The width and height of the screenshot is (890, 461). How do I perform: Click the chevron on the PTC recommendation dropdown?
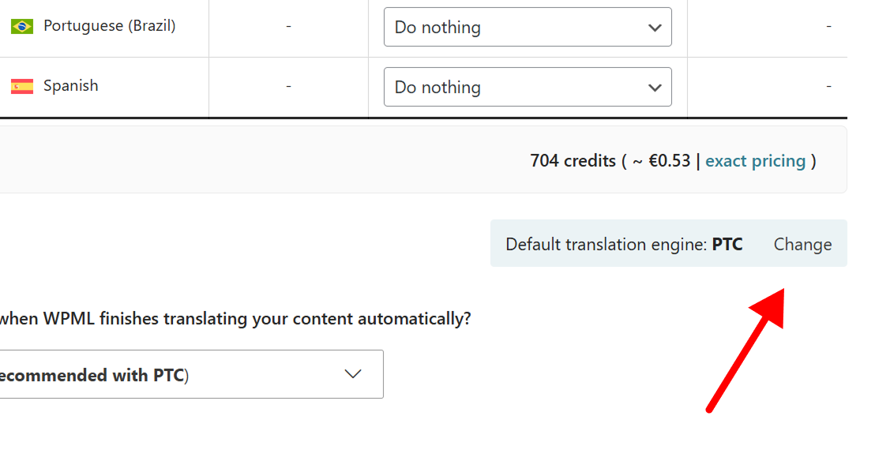click(353, 374)
